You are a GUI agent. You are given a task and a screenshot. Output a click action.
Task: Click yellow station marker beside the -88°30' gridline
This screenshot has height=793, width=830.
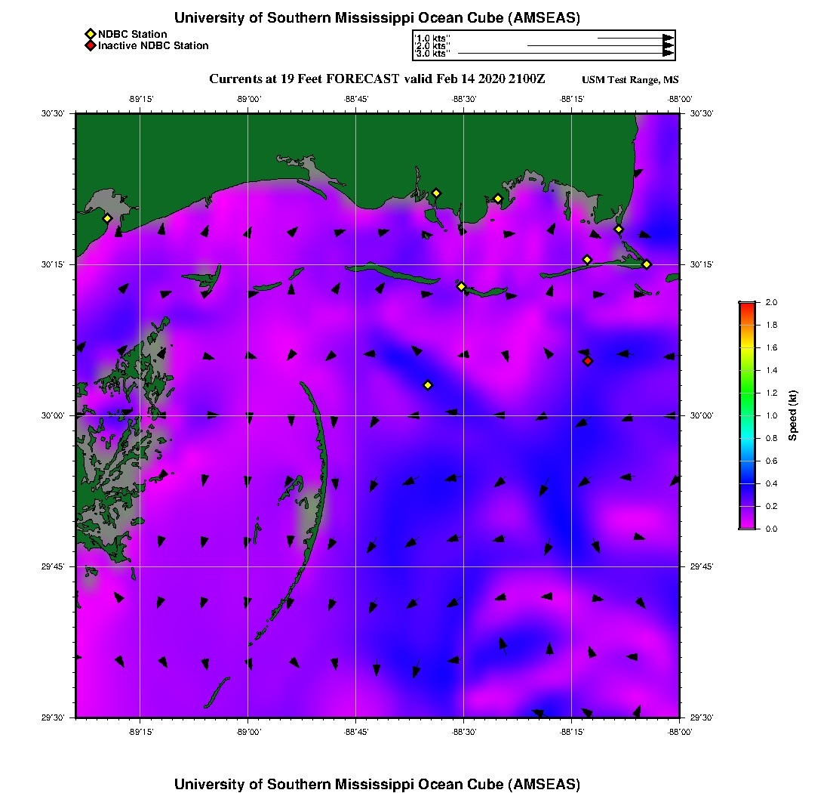(461, 286)
